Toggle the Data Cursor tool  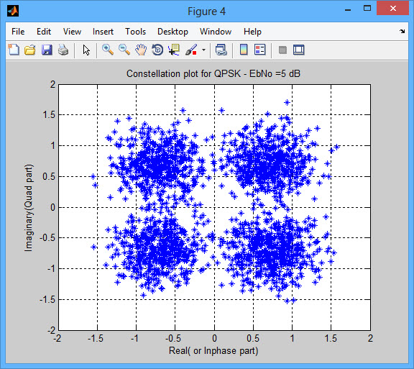174,50
